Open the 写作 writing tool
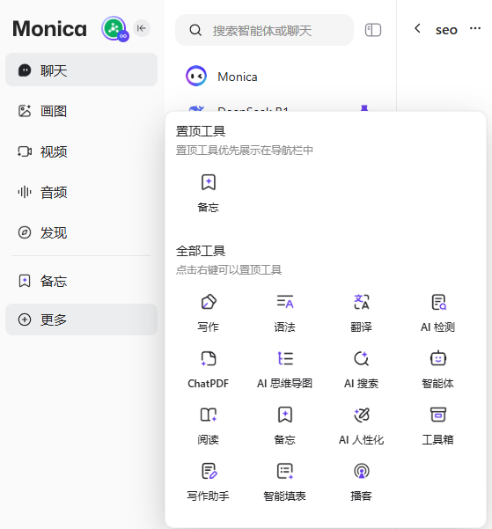 point(209,313)
